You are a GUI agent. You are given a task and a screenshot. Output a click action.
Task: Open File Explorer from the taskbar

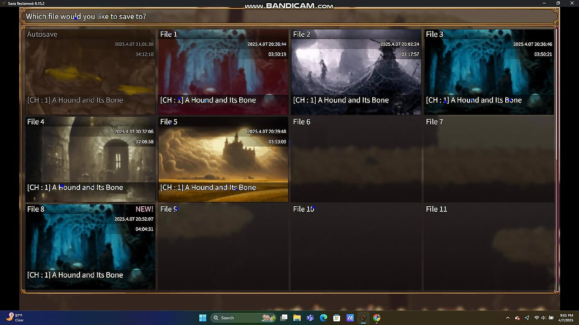click(297, 318)
